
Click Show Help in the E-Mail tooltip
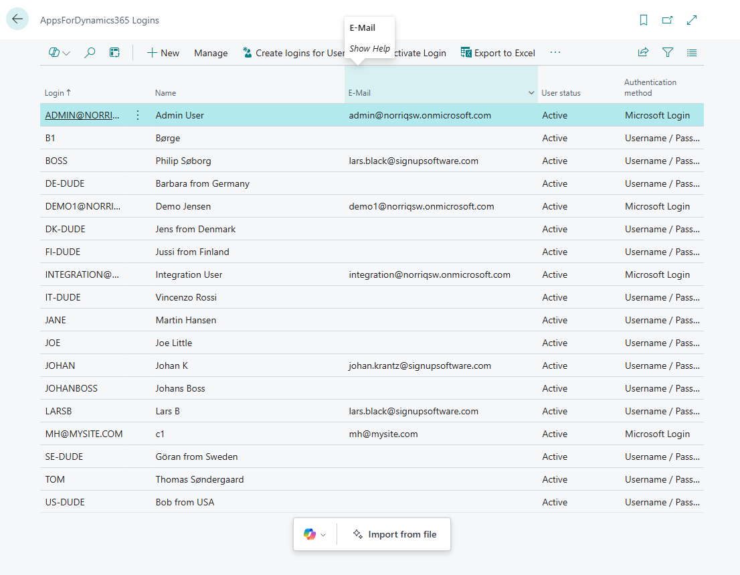point(369,49)
